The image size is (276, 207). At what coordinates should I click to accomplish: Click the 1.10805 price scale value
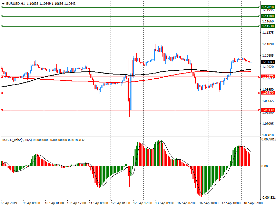[x=268, y=56]
